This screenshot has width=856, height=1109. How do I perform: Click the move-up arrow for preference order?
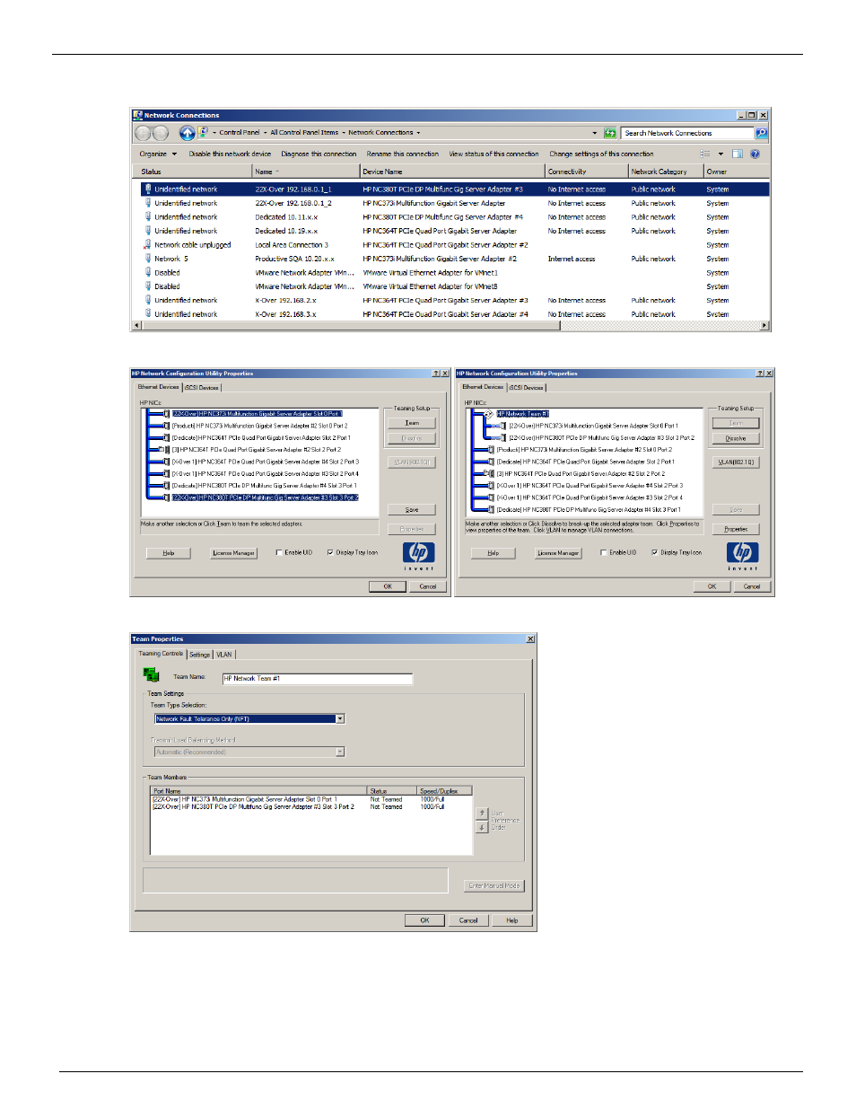tap(482, 813)
